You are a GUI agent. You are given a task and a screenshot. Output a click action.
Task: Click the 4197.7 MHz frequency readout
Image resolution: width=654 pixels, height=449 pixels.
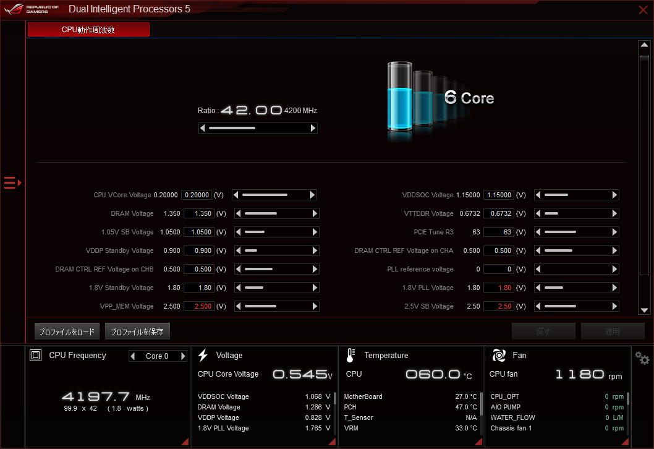click(106, 396)
